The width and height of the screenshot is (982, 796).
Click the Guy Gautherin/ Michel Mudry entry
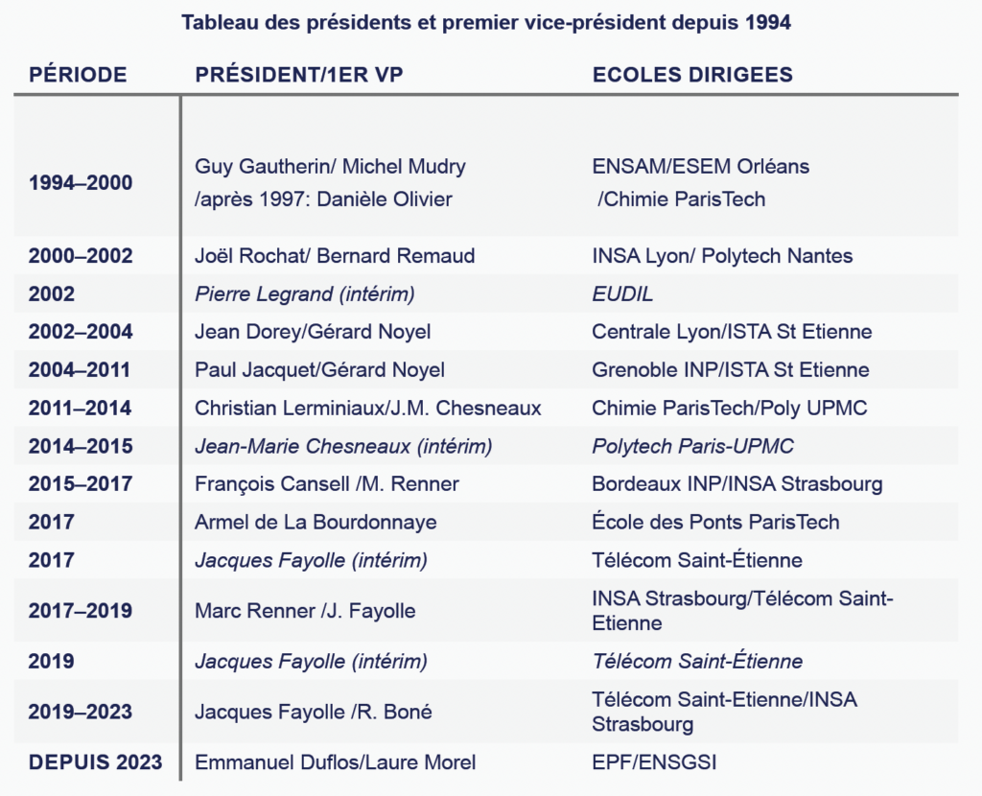[x=330, y=167]
